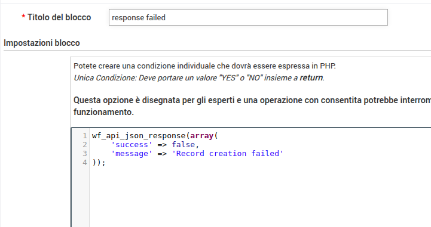Click line number 4 in the gutter
Image resolution: width=431 pixels, height=227 pixels.
[85, 163]
